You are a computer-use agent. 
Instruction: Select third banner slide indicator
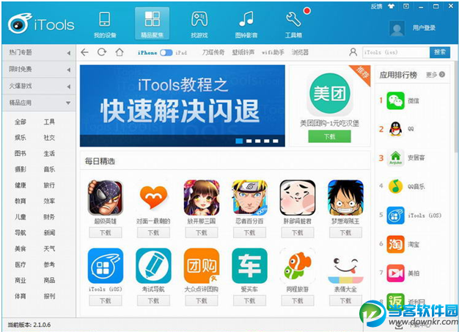click(257, 141)
